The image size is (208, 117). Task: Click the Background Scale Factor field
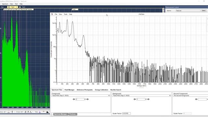click(126, 113)
